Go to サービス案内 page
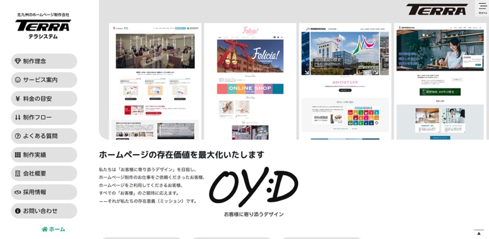Image resolution: width=489 pixels, height=239 pixels. click(44, 80)
